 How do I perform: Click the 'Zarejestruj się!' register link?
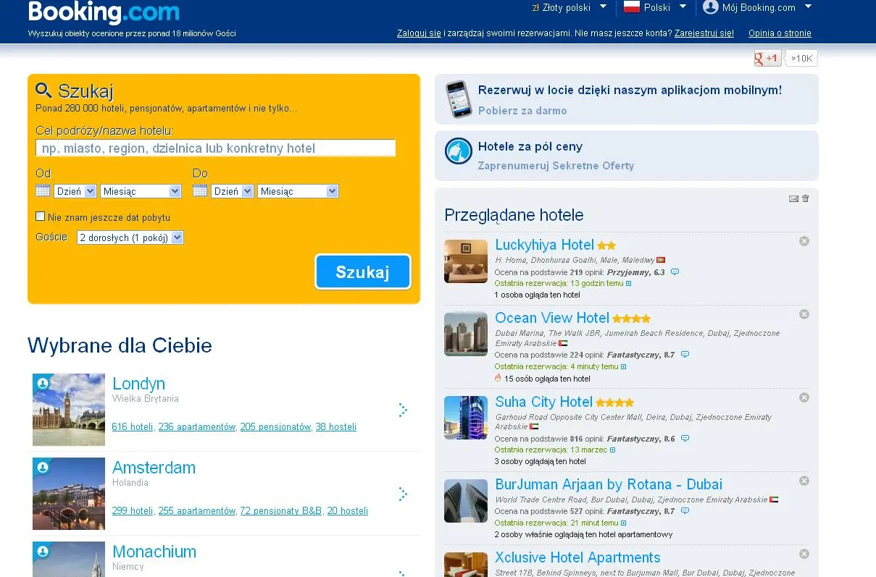point(704,33)
